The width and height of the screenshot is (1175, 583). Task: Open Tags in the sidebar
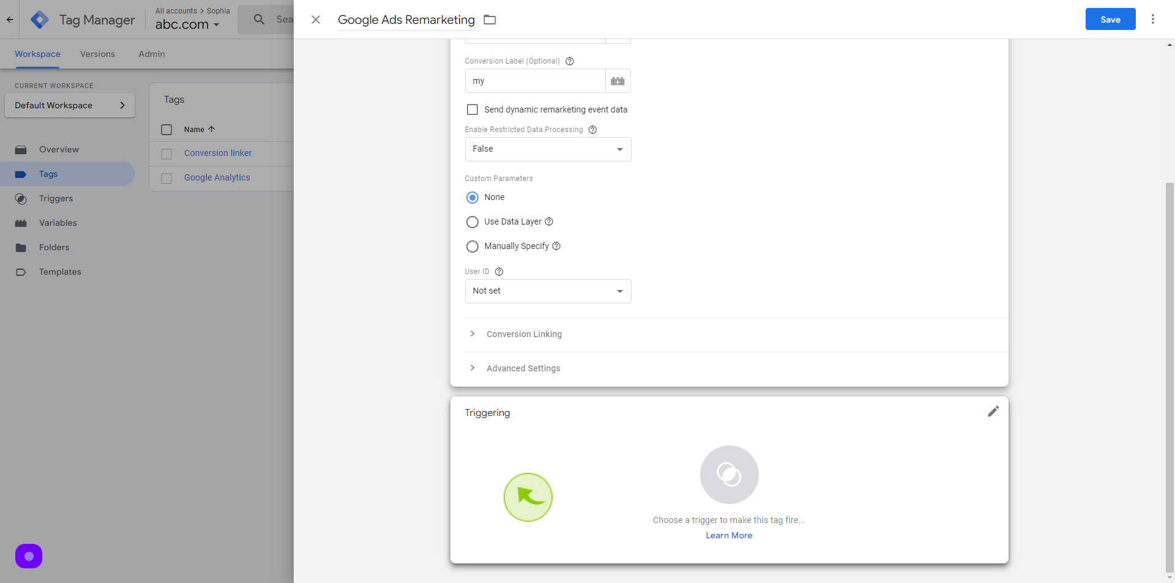click(67, 174)
